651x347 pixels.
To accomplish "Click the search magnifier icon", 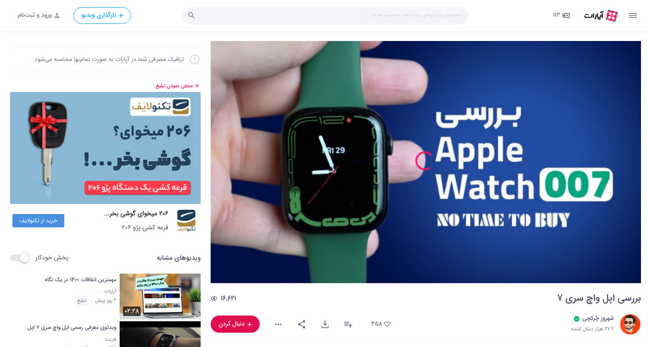I will pos(192,16).
